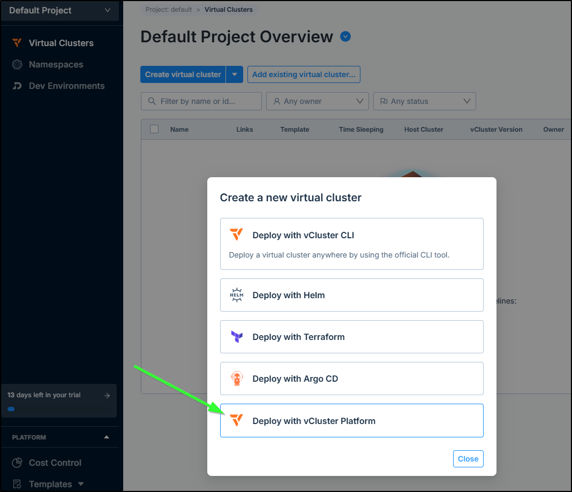Open the 13 days left trial banner
The width and height of the screenshot is (572, 492).
[x=59, y=400]
